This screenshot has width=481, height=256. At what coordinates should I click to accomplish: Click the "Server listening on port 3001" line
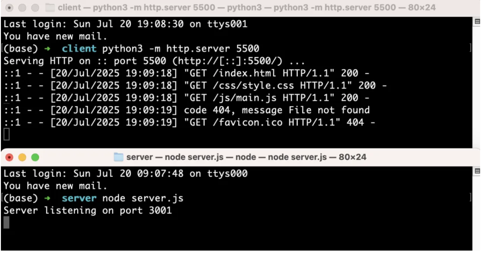[x=88, y=210]
